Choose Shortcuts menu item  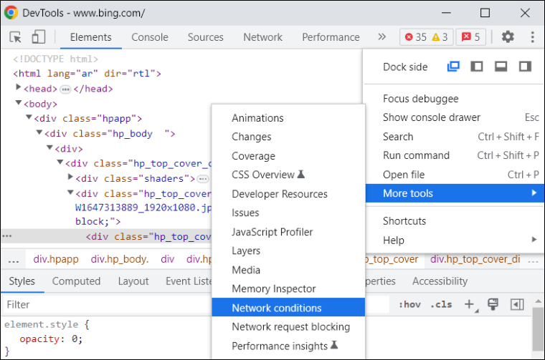click(x=455, y=221)
